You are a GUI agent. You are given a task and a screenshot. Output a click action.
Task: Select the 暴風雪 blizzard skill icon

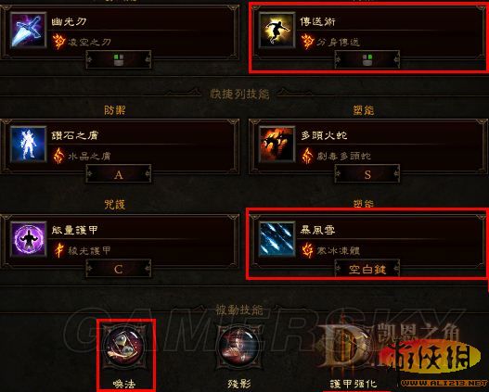pyautogui.click(x=277, y=239)
